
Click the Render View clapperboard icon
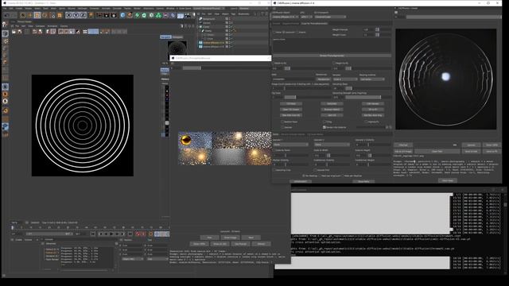click(99, 15)
